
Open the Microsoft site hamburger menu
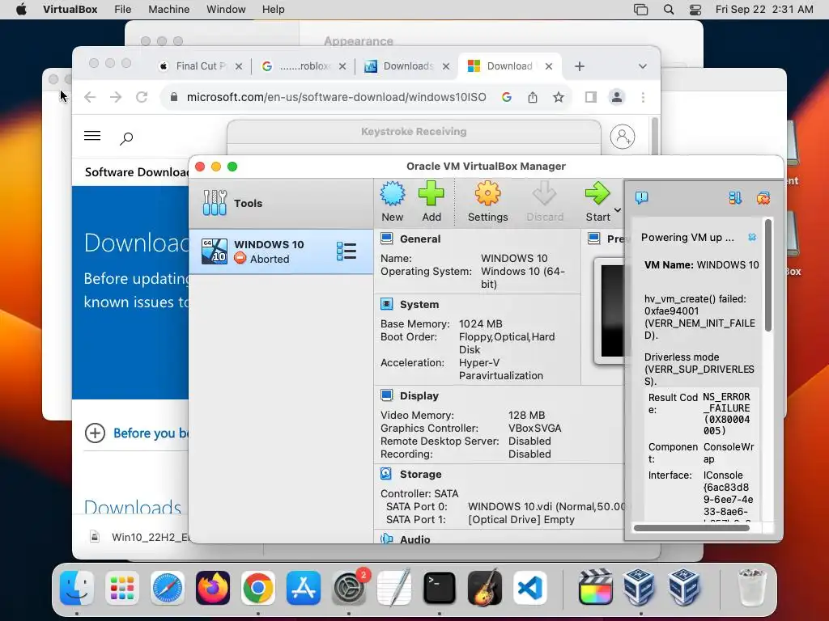(92, 136)
